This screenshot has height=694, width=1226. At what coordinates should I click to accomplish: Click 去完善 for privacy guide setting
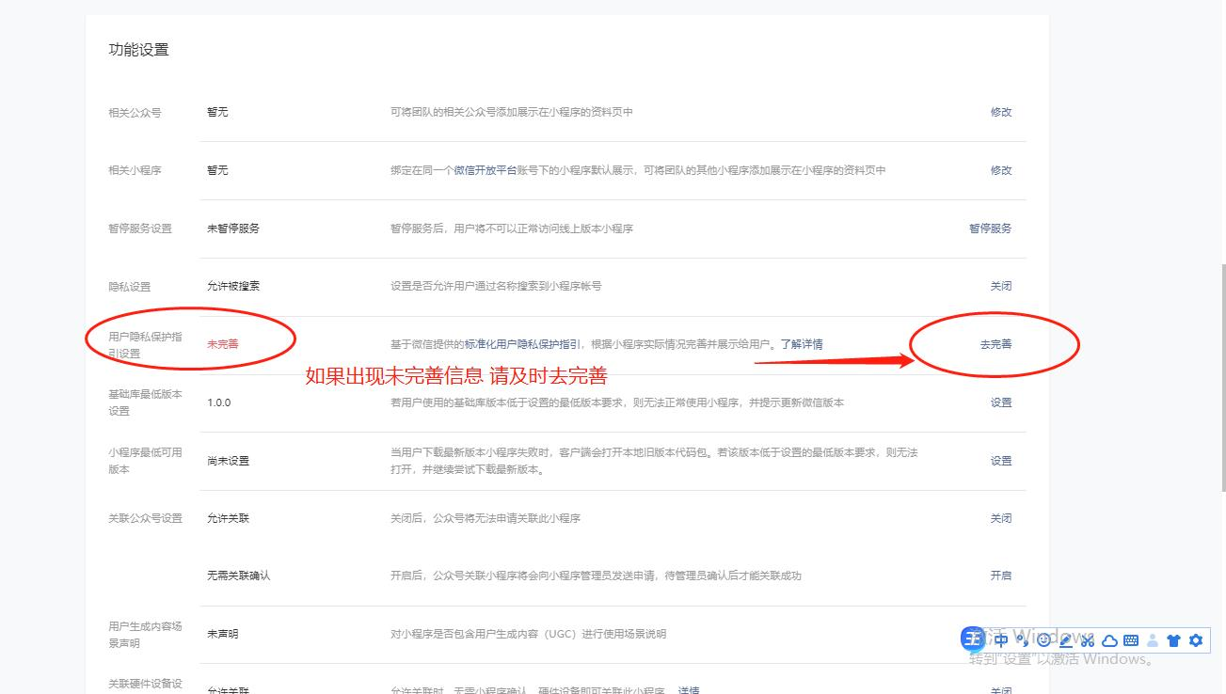click(x=995, y=344)
